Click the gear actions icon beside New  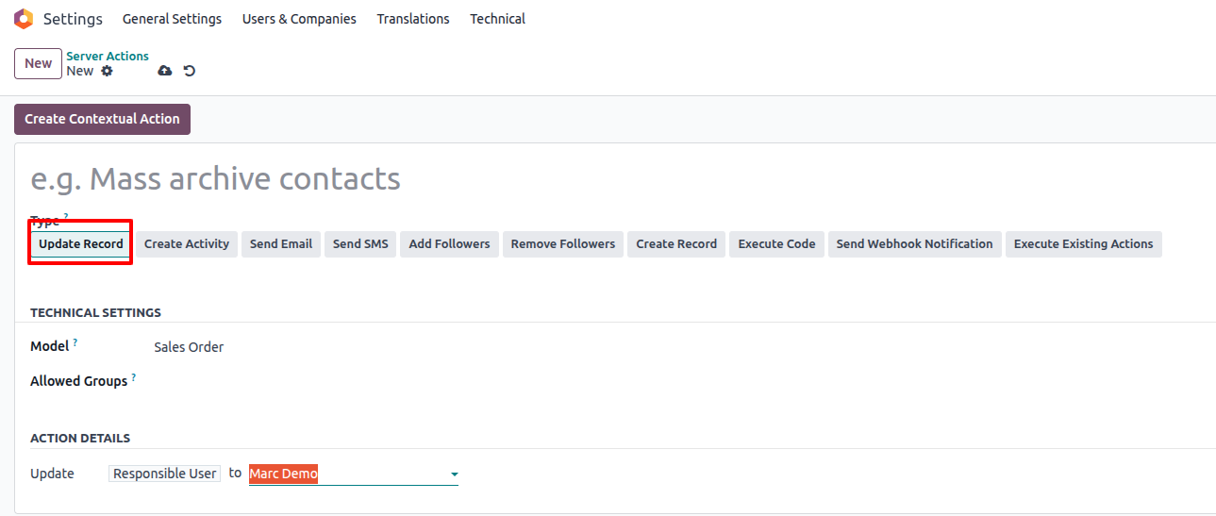coord(107,71)
